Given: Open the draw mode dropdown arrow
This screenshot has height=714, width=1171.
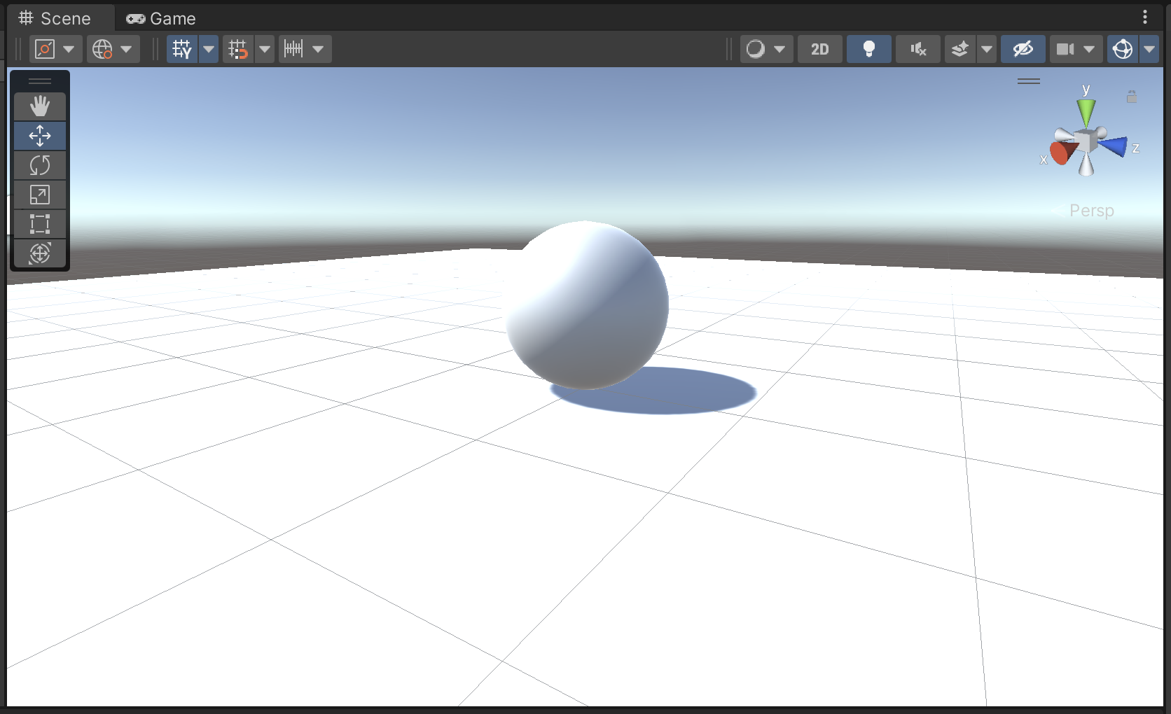Looking at the screenshot, I should (x=781, y=49).
